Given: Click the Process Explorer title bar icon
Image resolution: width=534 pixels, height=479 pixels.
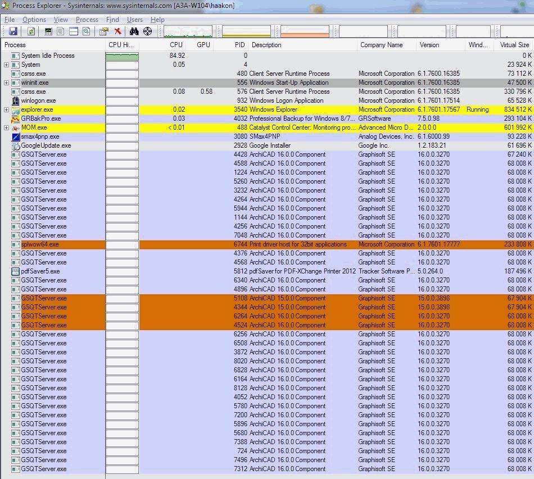Looking at the screenshot, I should (x=6, y=6).
